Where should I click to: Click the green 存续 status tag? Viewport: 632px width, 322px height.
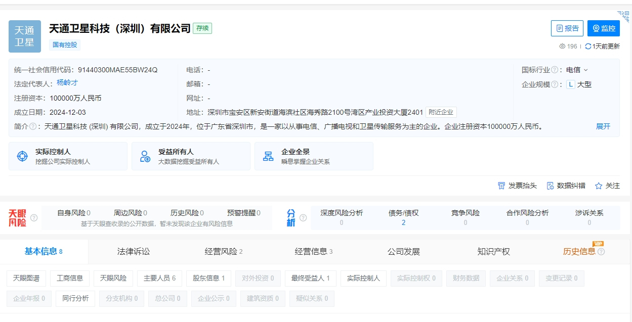[x=202, y=28]
